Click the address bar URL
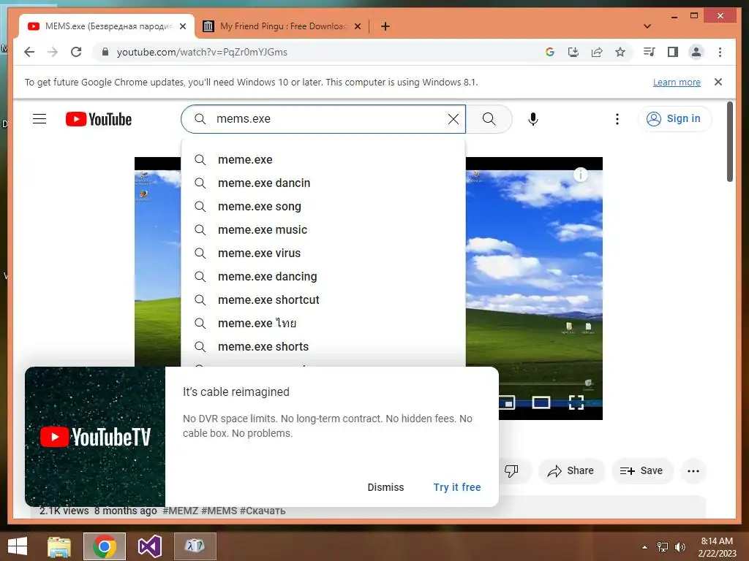Image resolution: width=749 pixels, height=561 pixels. coord(202,52)
